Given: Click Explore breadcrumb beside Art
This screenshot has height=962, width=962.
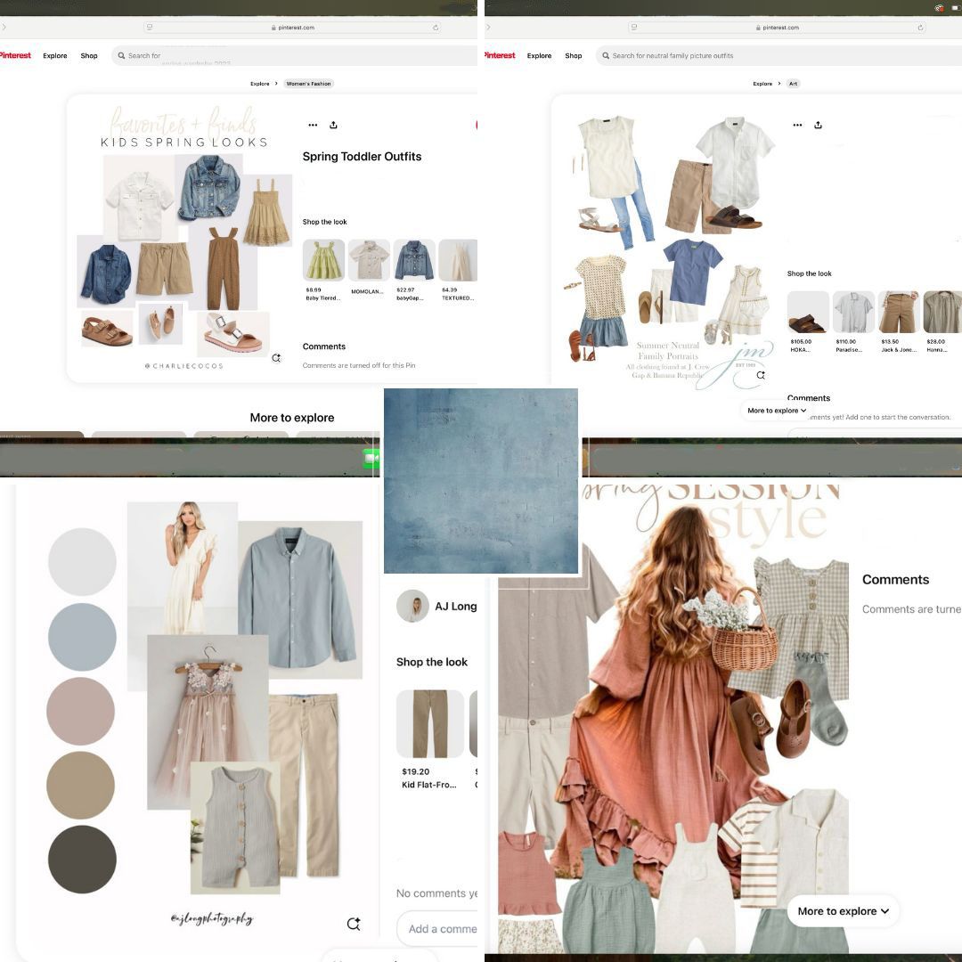Looking at the screenshot, I should 762,84.
